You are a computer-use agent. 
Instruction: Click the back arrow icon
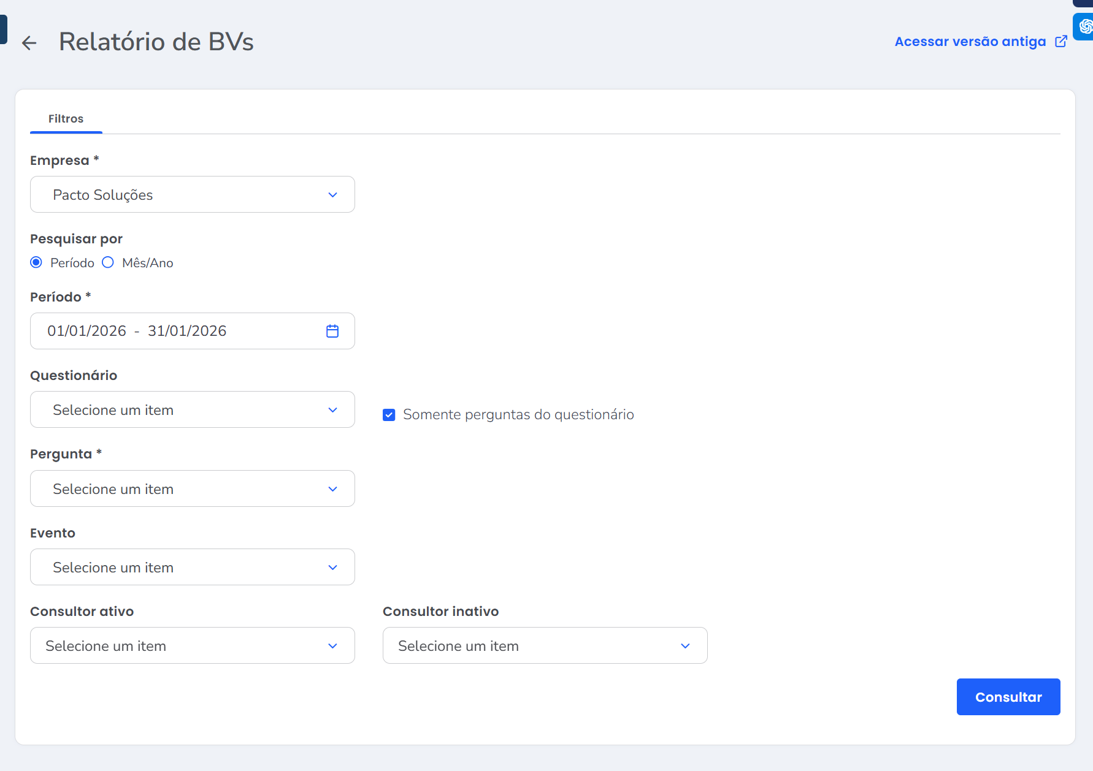[x=29, y=42]
